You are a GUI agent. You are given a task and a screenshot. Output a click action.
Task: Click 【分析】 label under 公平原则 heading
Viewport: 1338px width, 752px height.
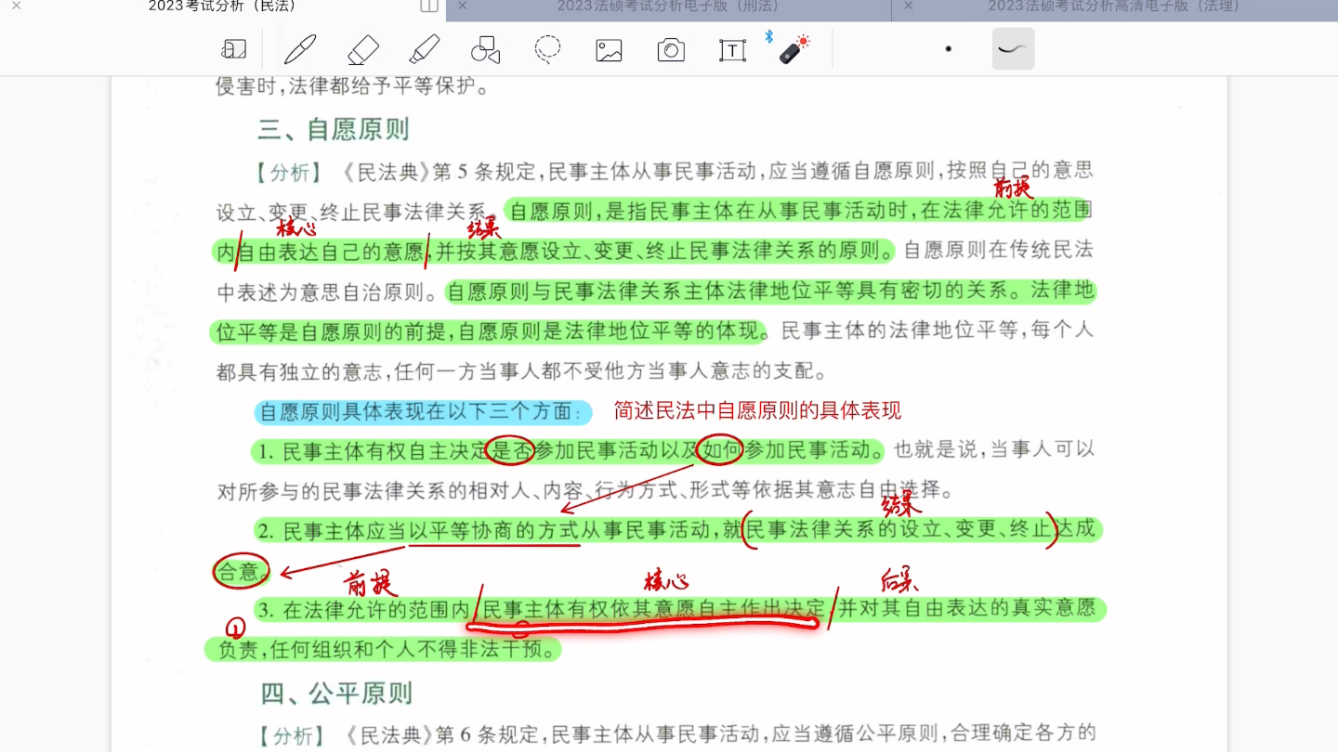tap(293, 736)
